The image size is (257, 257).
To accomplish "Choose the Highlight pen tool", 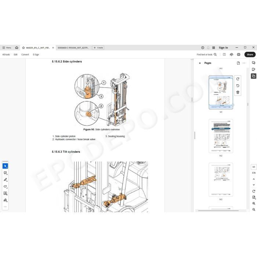I will (x=5, y=180).
